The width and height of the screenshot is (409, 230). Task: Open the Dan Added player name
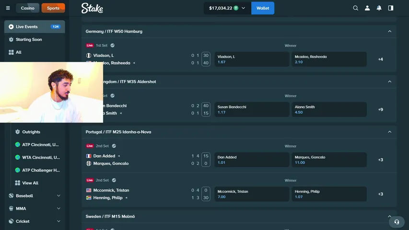(104, 156)
